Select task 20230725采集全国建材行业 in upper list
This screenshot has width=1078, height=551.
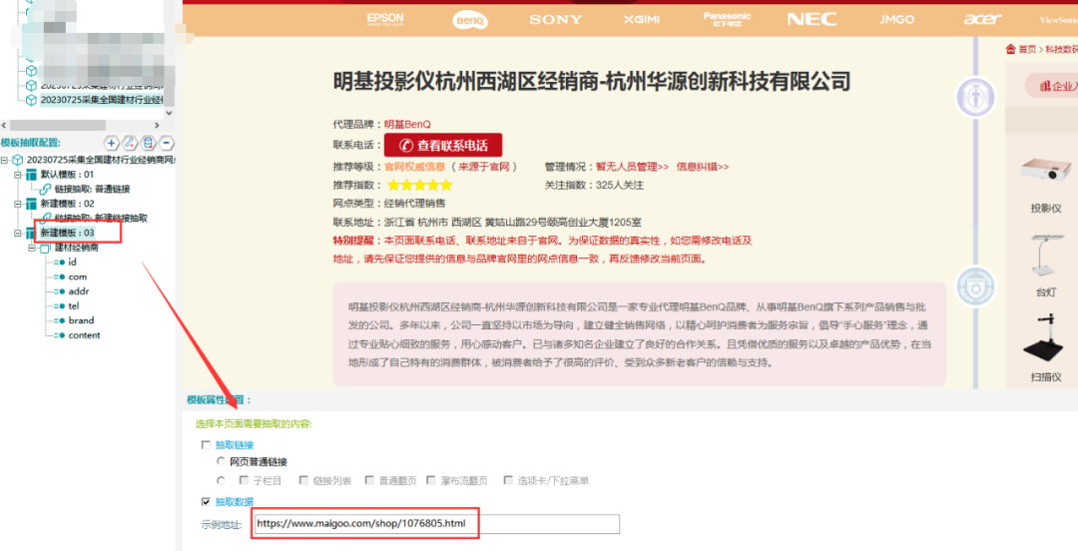coord(102,100)
